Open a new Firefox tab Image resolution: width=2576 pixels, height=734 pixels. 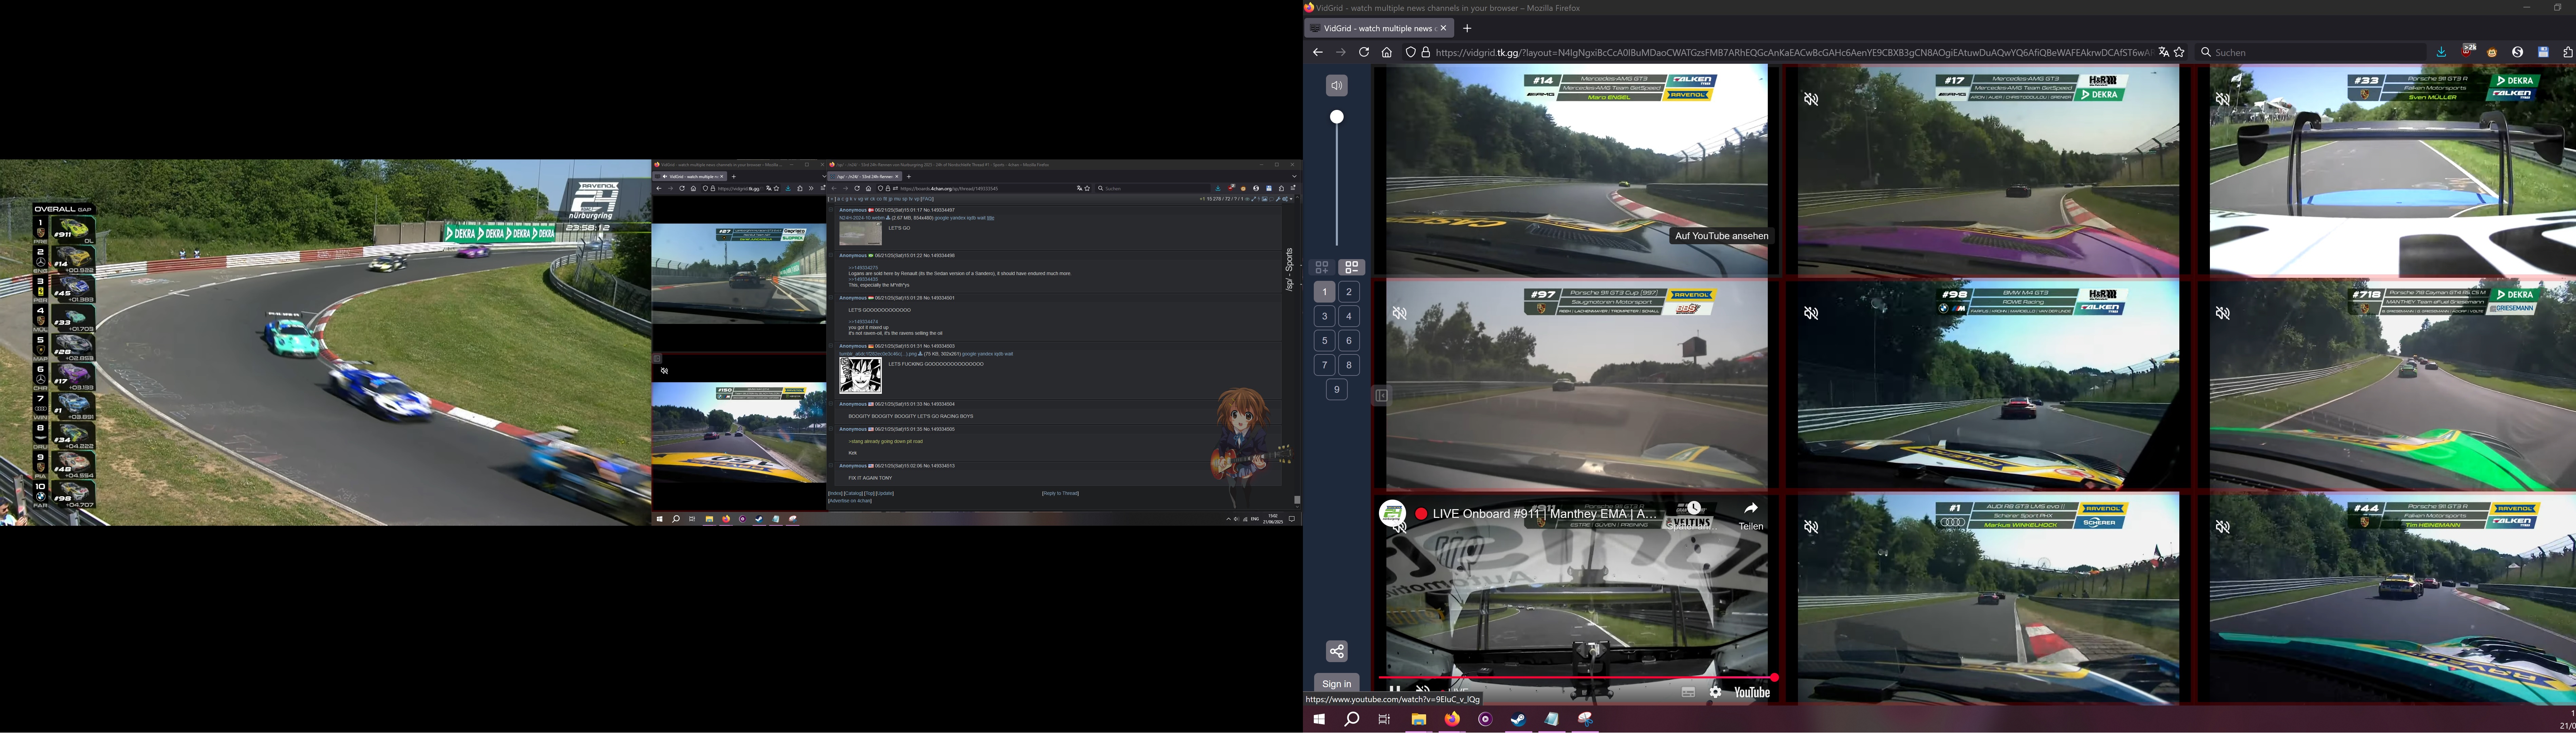tap(1467, 29)
